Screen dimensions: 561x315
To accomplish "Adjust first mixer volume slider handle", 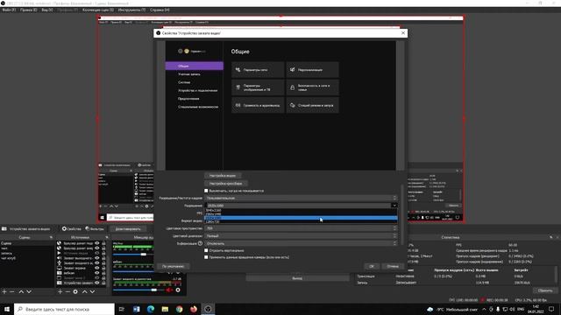I will click(x=144, y=255).
